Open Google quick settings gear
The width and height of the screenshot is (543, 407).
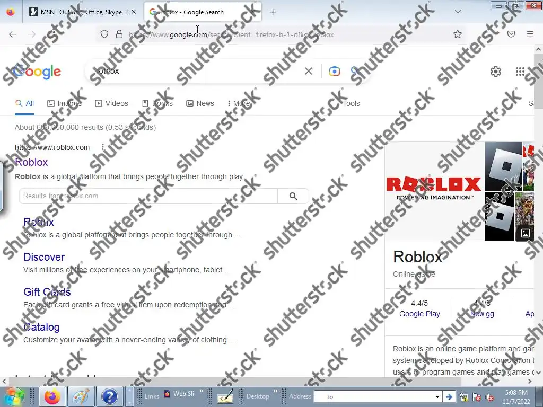[x=496, y=72]
